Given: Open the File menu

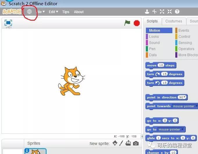Looking at the screenshot, I should pos(40,12).
